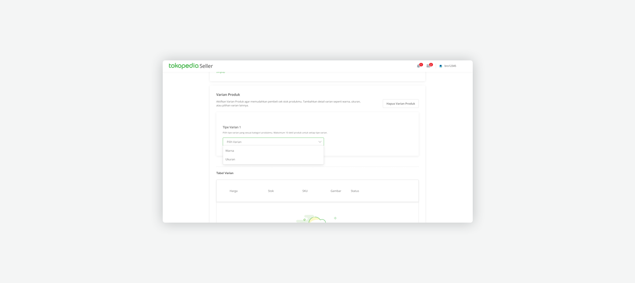Click the Stok column header
This screenshot has width=635, height=283.
pos(271,191)
